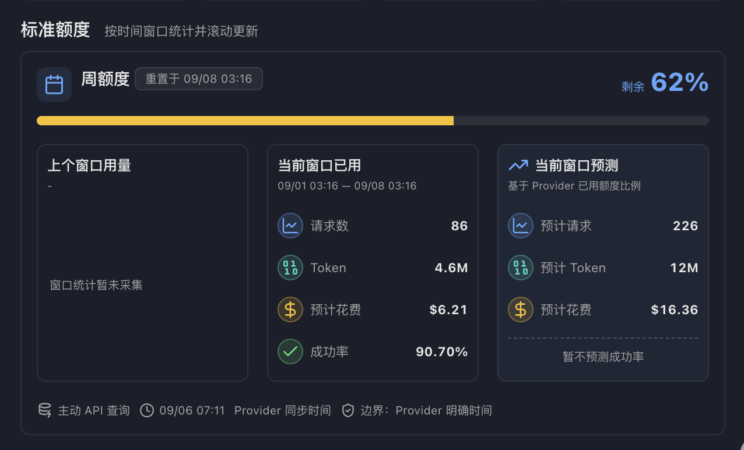This screenshot has width=744, height=450.
Task: Click the green checkmark 成功率 icon
Action: tap(290, 351)
